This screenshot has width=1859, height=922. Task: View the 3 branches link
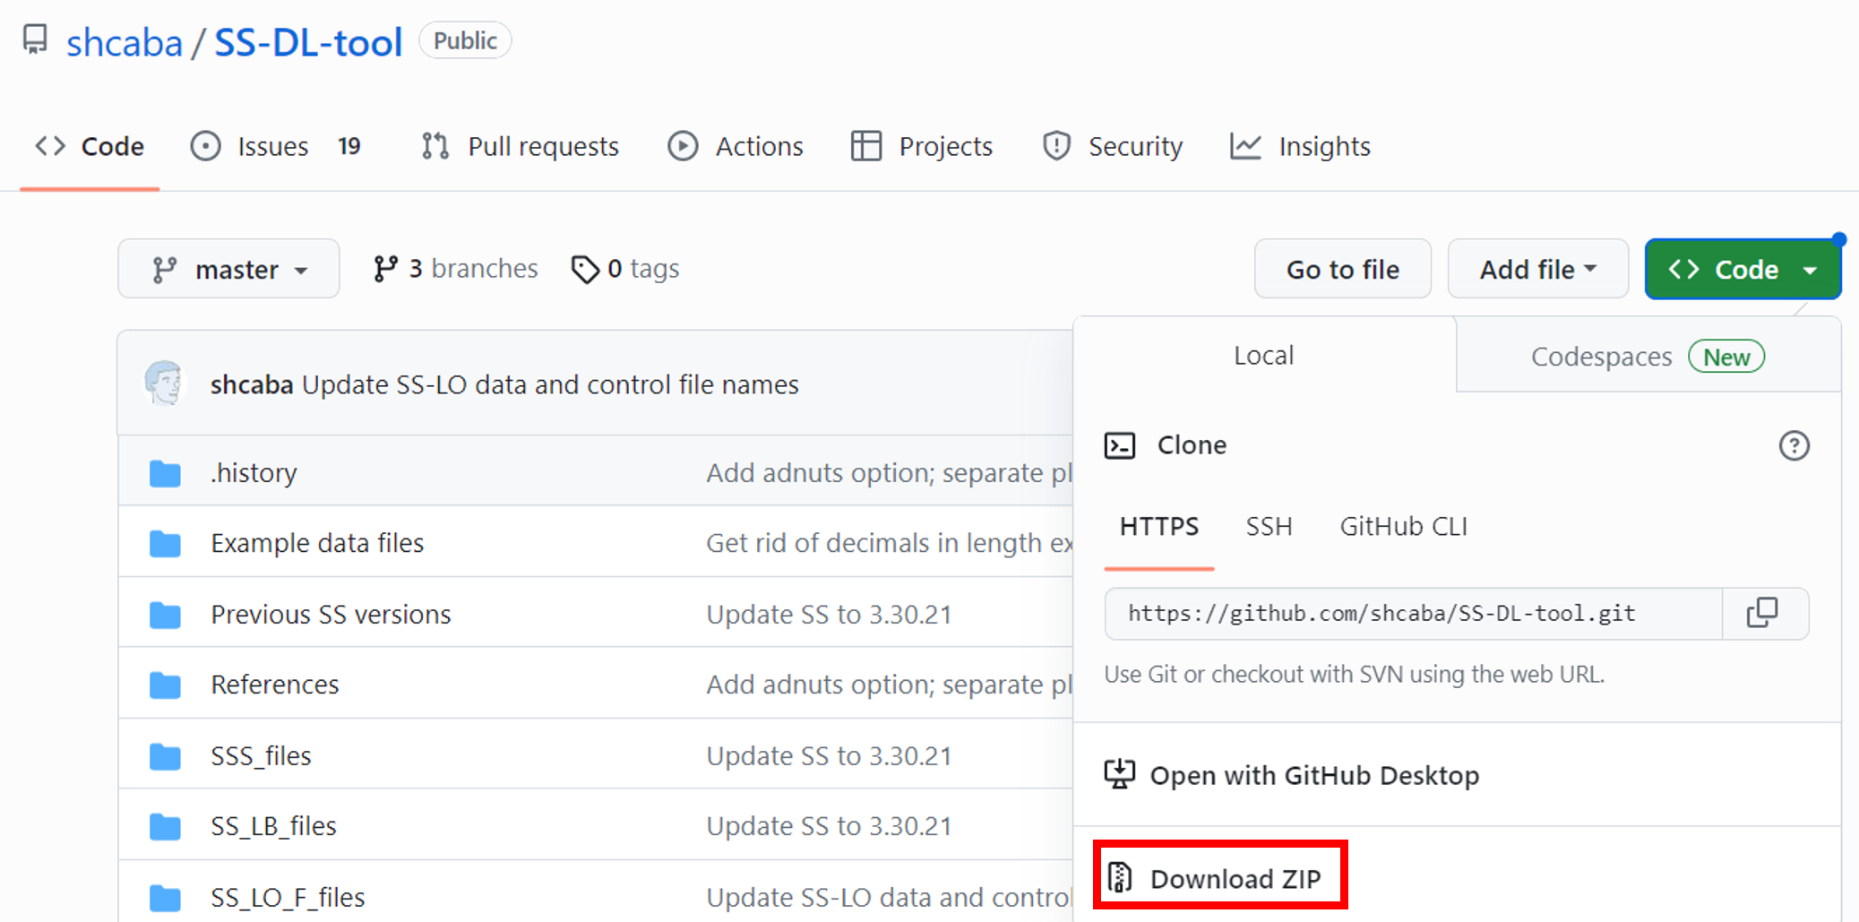[455, 269]
